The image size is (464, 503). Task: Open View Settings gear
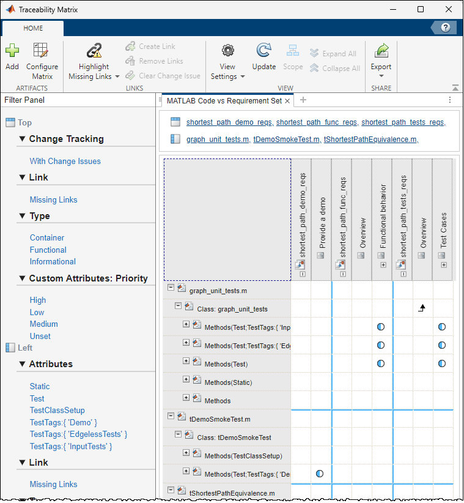point(228,50)
